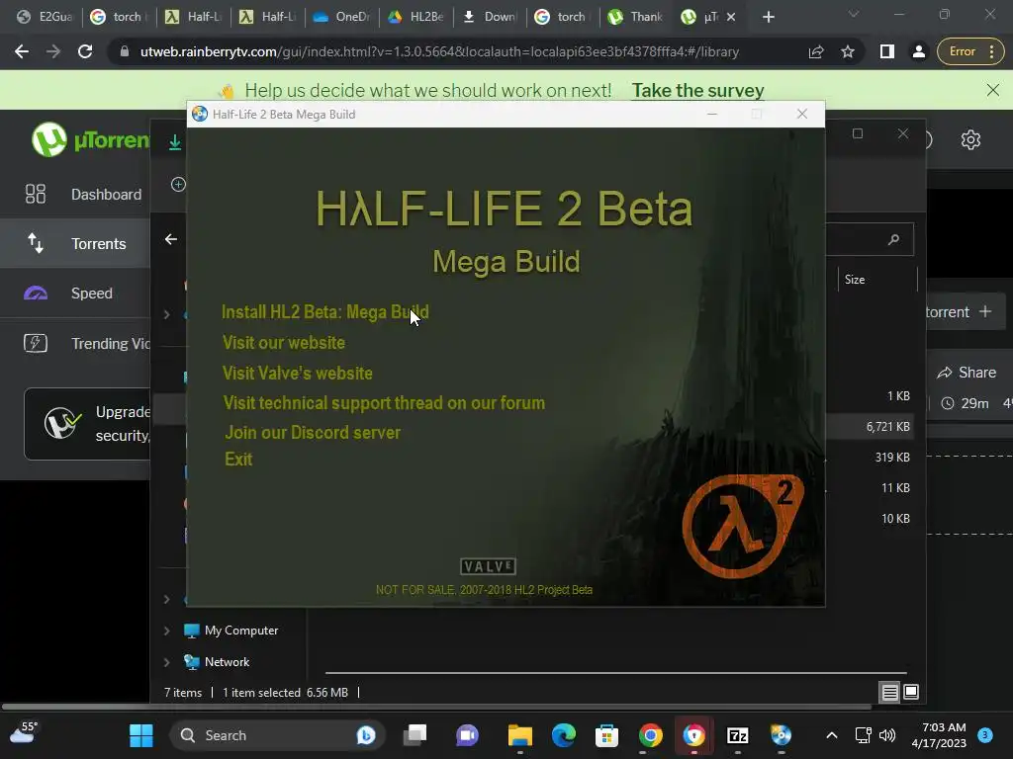Click the µTorrent logo
The image size is (1013, 759).
coord(90,139)
